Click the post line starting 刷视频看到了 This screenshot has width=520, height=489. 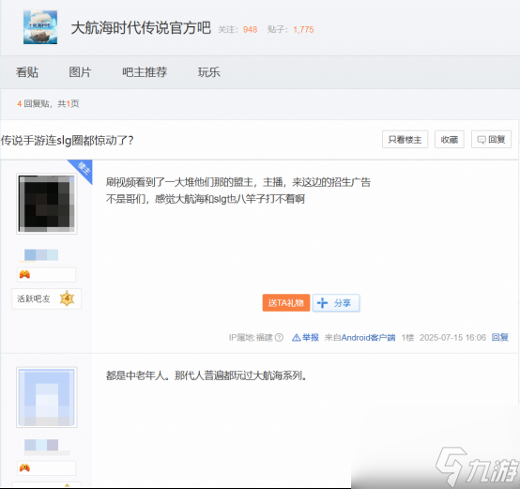tap(238, 182)
